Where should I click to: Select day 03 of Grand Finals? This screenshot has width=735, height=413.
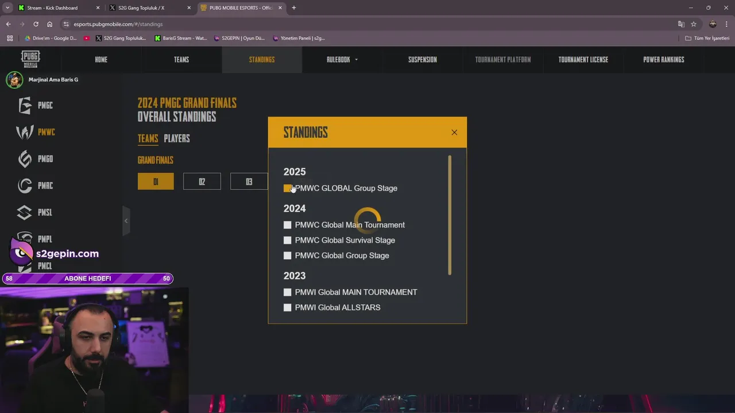(x=249, y=181)
